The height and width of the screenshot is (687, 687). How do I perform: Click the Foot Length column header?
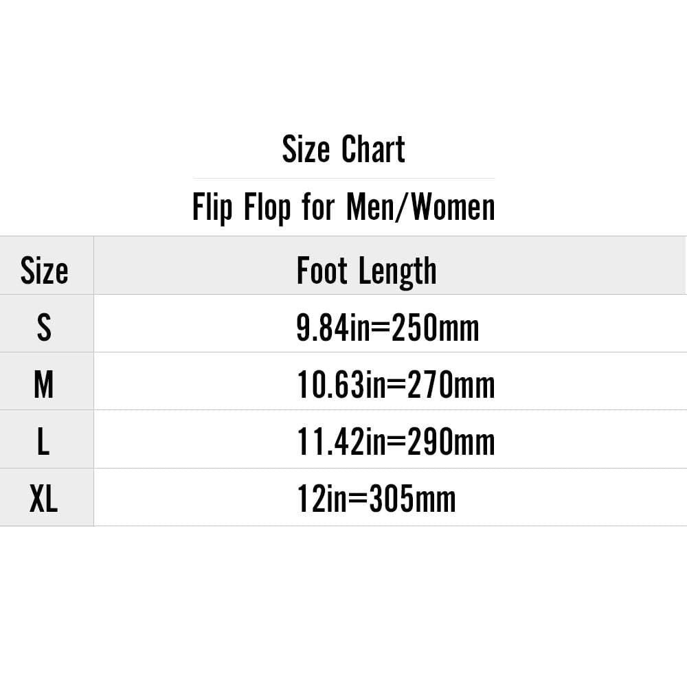coord(366,271)
